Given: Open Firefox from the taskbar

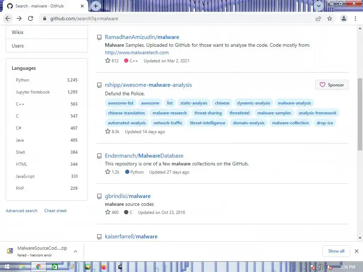Looking at the screenshot, I should pyautogui.click(x=104, y=267).
